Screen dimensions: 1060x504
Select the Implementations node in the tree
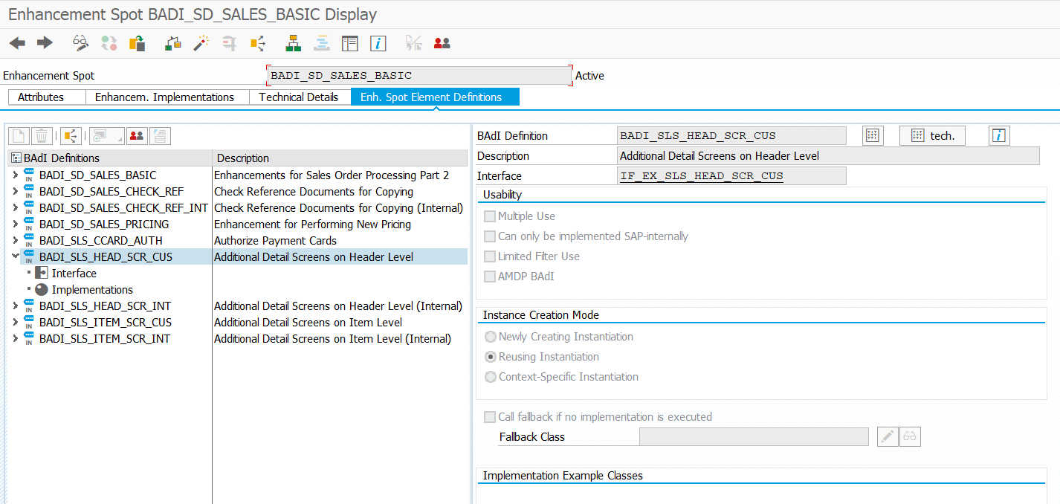click(92, 290)
